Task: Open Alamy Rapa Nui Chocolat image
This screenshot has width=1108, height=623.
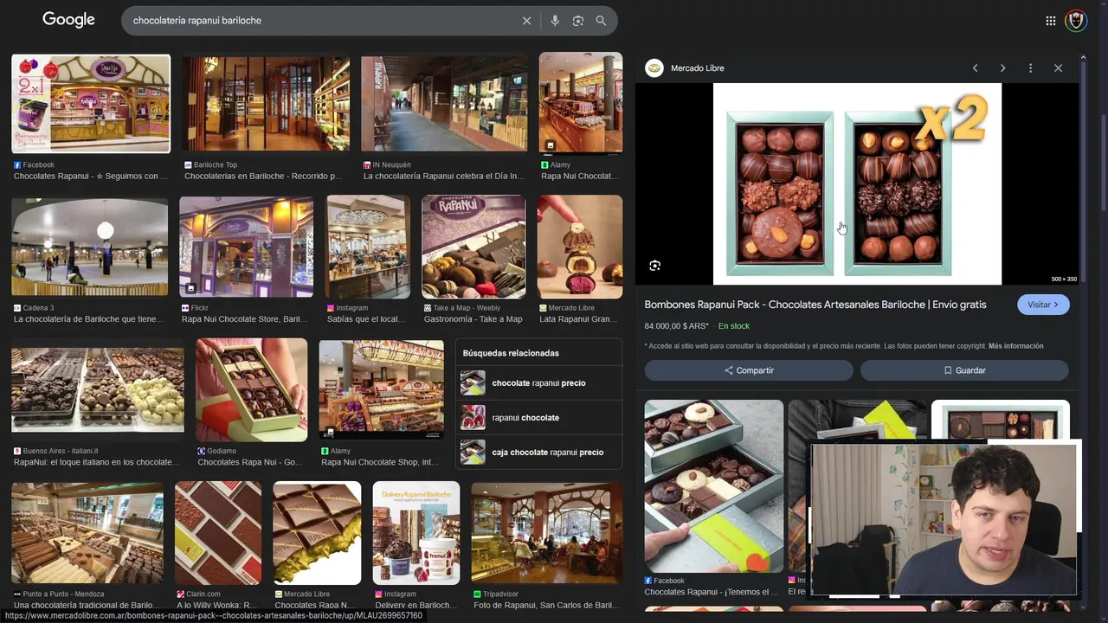Action: 581,103
